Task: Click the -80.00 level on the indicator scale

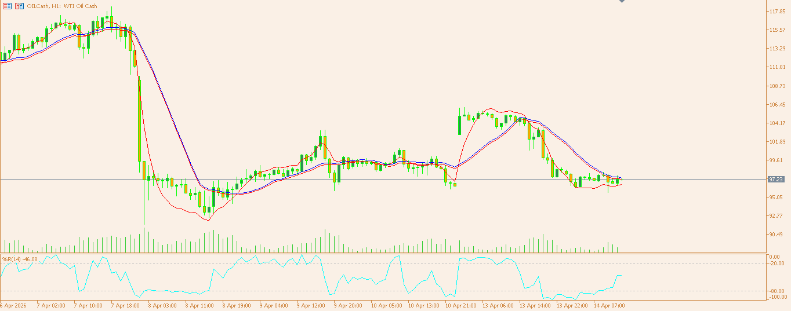Action: [x=777, y=291]
